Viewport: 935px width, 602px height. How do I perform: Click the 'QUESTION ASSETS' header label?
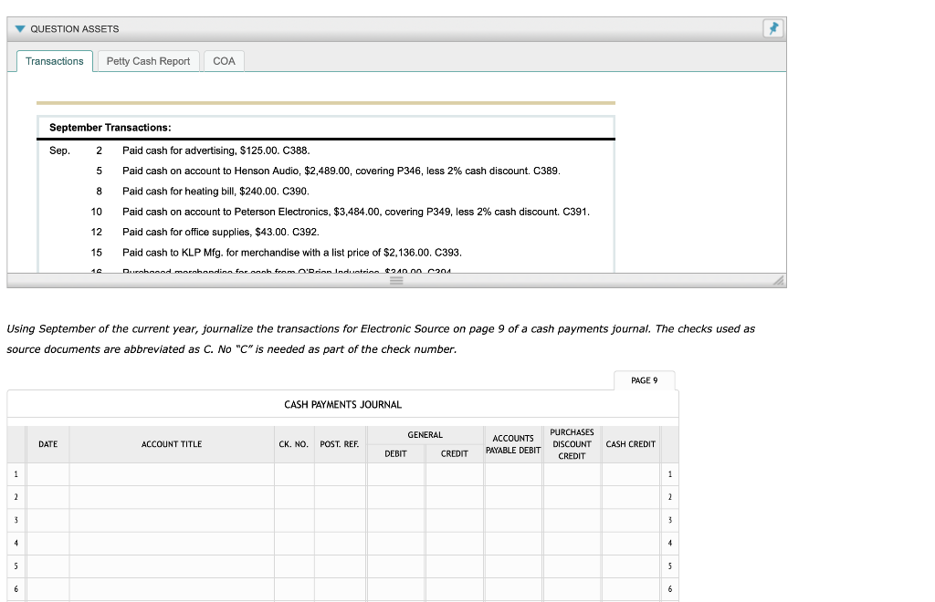click(75, 29)
